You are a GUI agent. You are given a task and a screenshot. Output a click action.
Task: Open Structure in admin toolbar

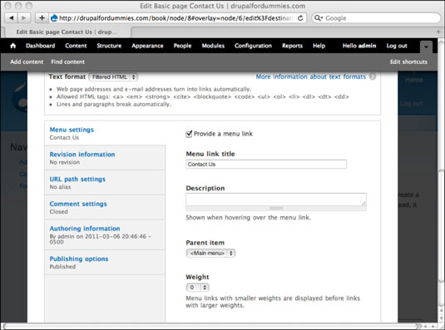point(109,46)
